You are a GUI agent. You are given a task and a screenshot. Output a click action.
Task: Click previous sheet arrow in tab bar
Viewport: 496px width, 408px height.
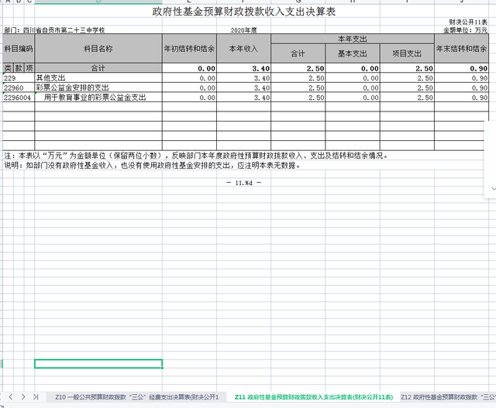pos(13,396)
